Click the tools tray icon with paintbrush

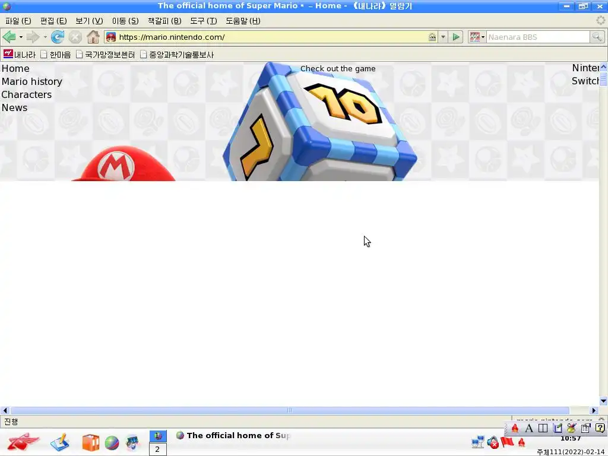pyautogui.click(x=572, y=428)
